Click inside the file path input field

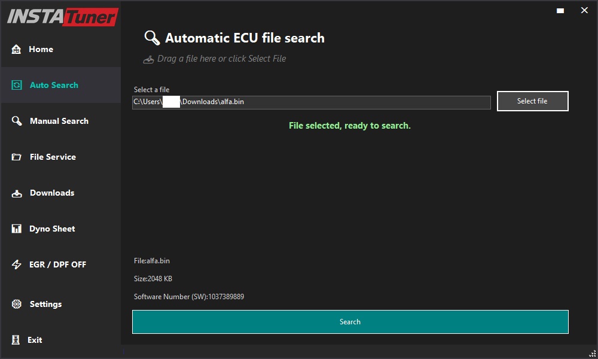(311, 102)
